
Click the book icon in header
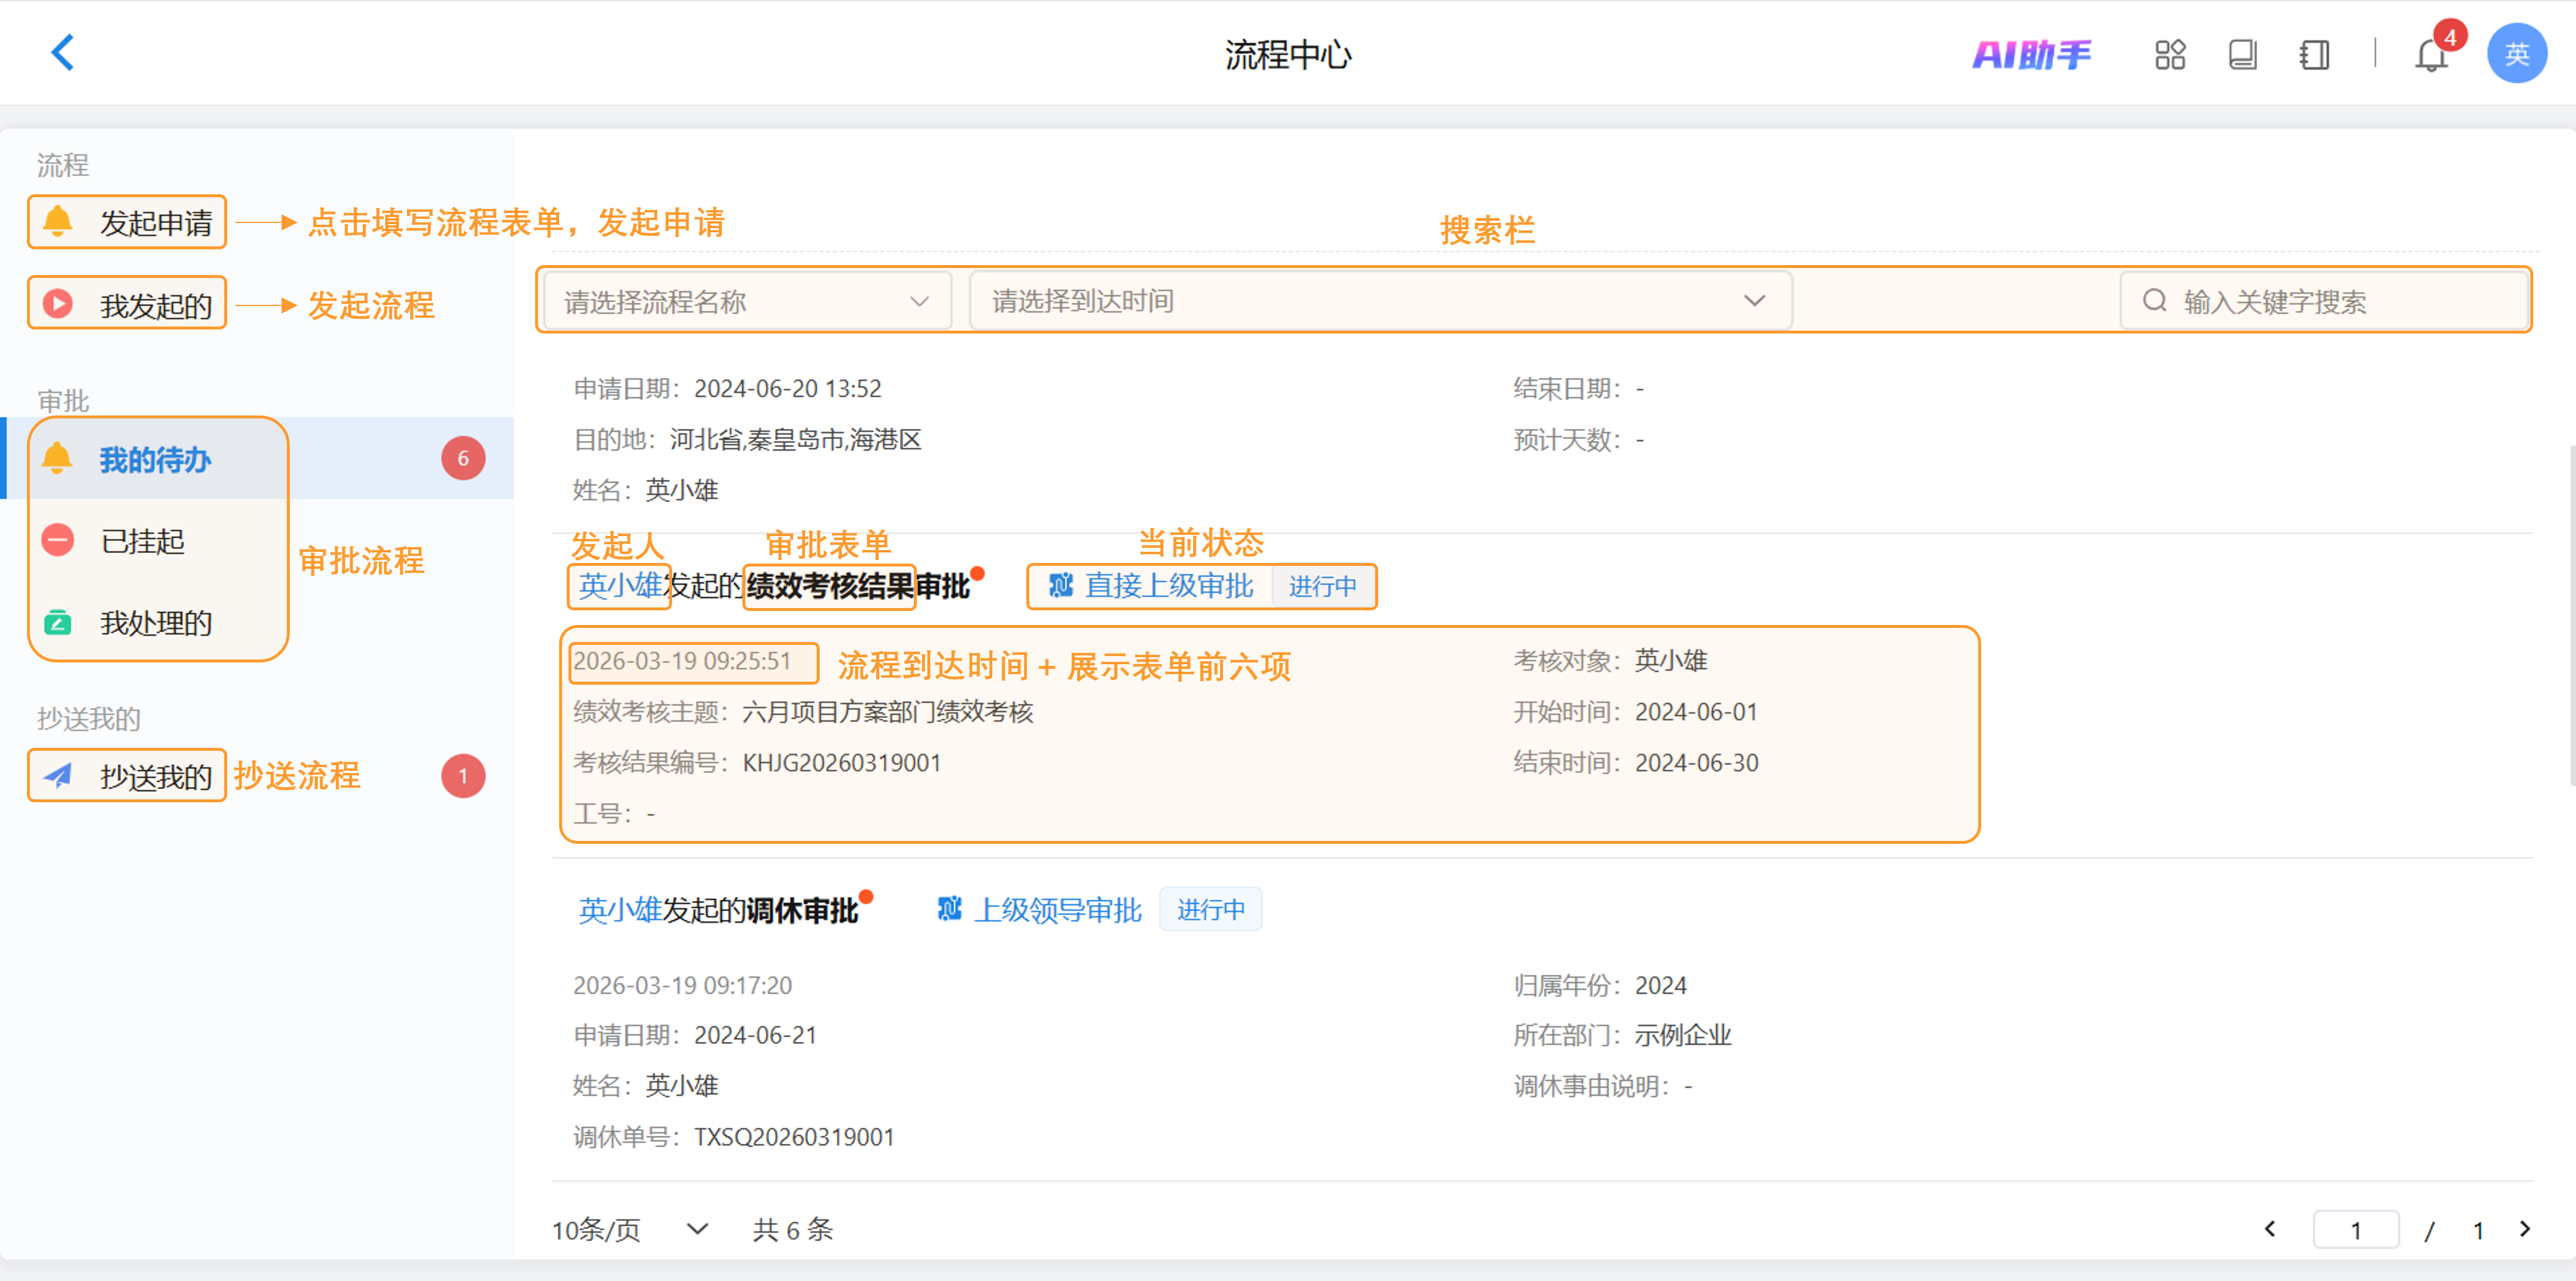point(2242,54)
